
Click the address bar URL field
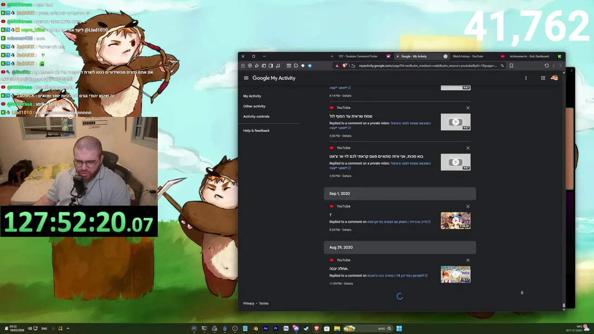point(427,65)
